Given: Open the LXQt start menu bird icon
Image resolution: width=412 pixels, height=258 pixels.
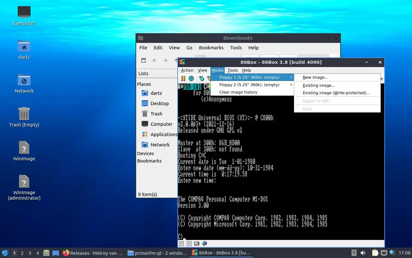Looking at the screenshot, I should (5, 253).
